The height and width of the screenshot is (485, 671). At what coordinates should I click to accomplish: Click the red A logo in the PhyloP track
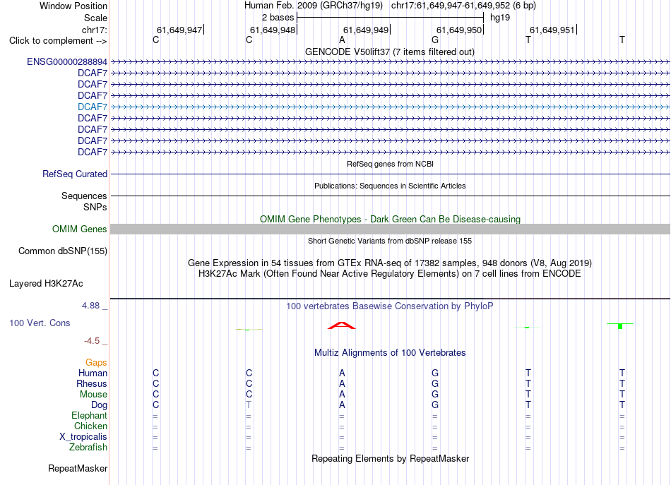341,325
